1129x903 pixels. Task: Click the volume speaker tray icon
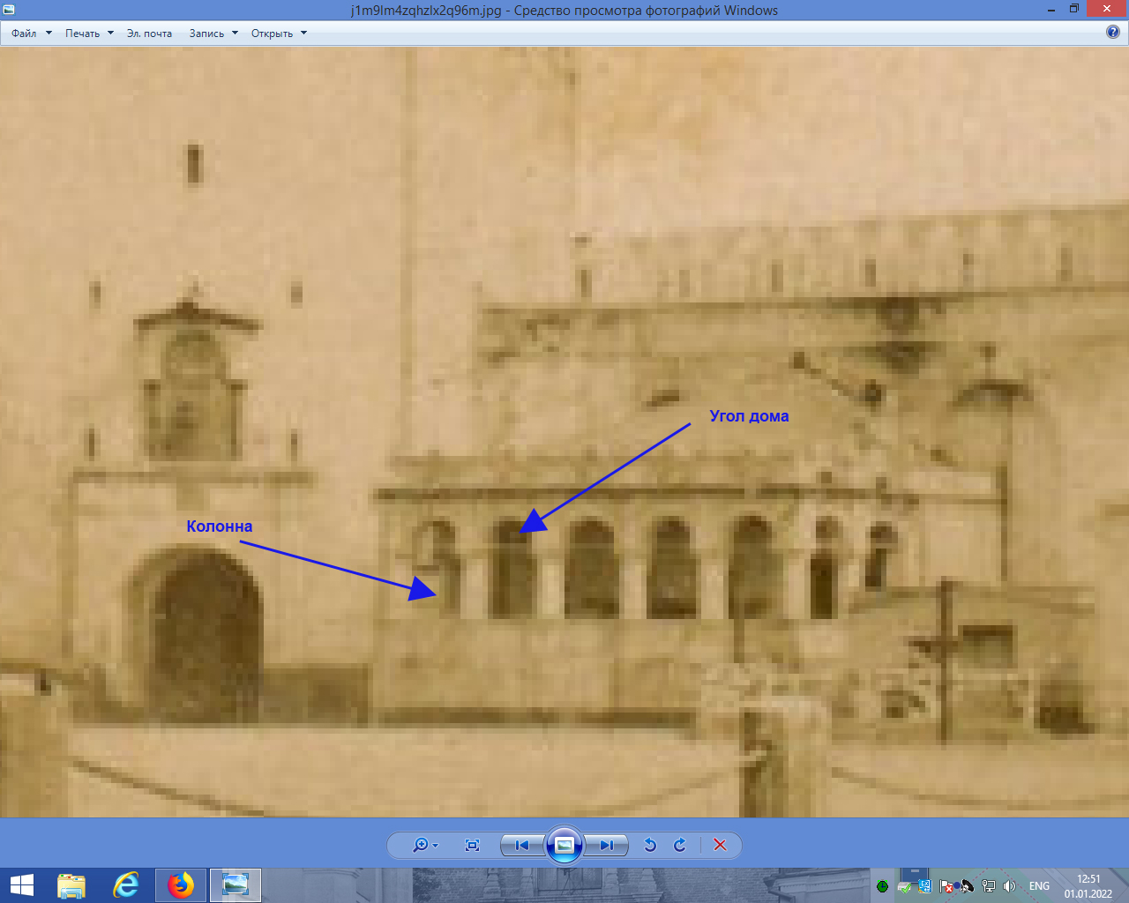(x=1010, y=886)
